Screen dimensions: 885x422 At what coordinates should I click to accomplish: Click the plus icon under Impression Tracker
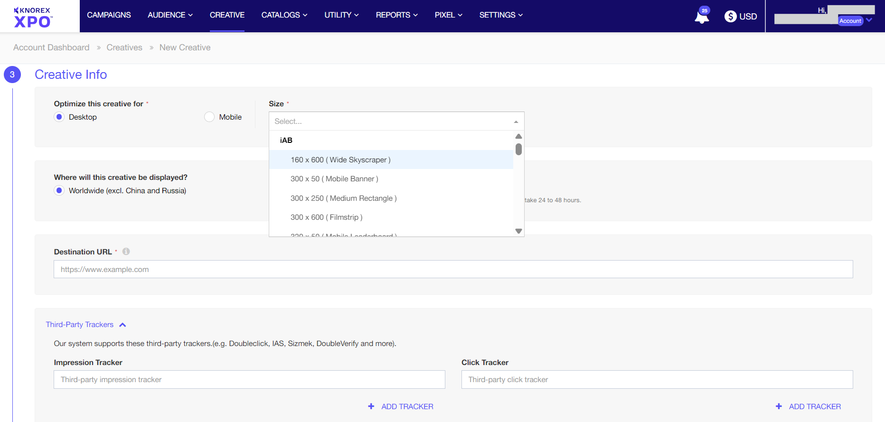tap(371, 406)
